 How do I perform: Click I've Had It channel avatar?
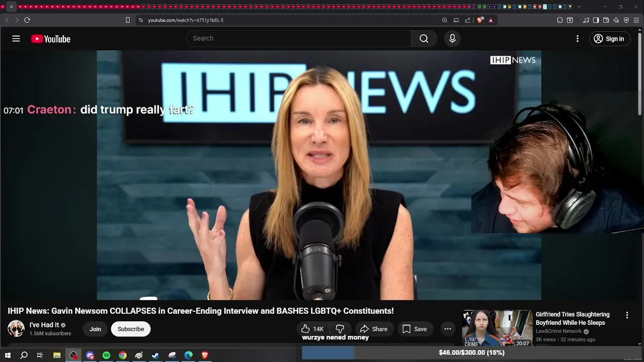[x=16, y=329]
